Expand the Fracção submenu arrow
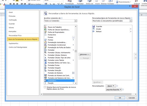Image resolution: width=147 pixels, height=106 pixels. 73,83
